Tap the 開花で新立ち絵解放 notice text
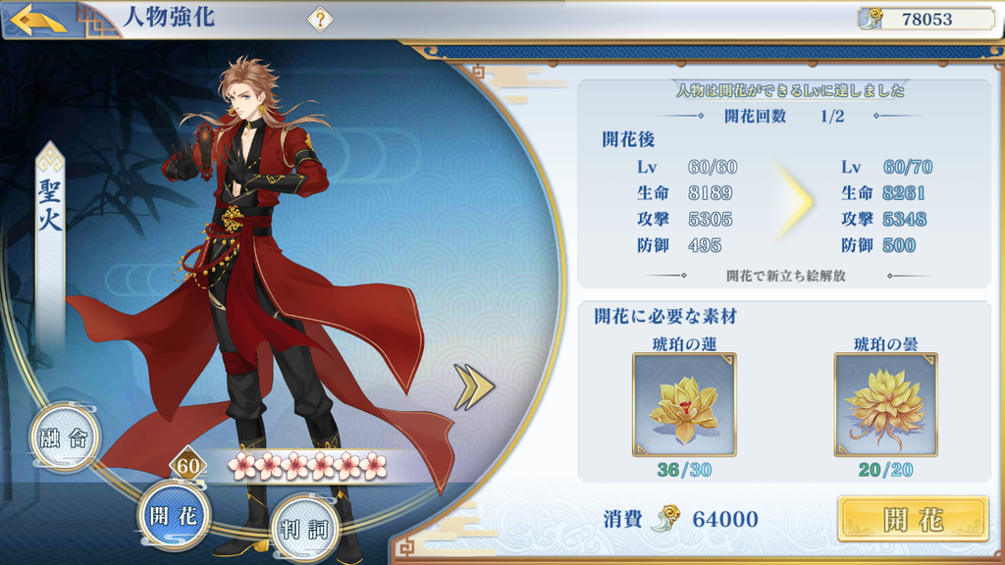The height and width of the screenshot is (565, 1005). click(x=786, y=276)
